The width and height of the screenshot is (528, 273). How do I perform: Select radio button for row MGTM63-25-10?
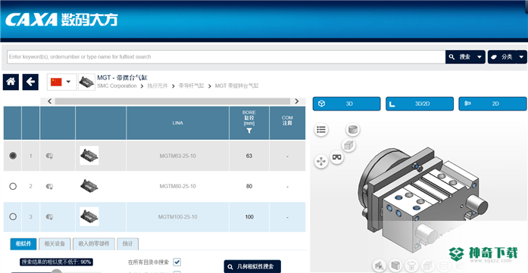[x=13, y=156]
